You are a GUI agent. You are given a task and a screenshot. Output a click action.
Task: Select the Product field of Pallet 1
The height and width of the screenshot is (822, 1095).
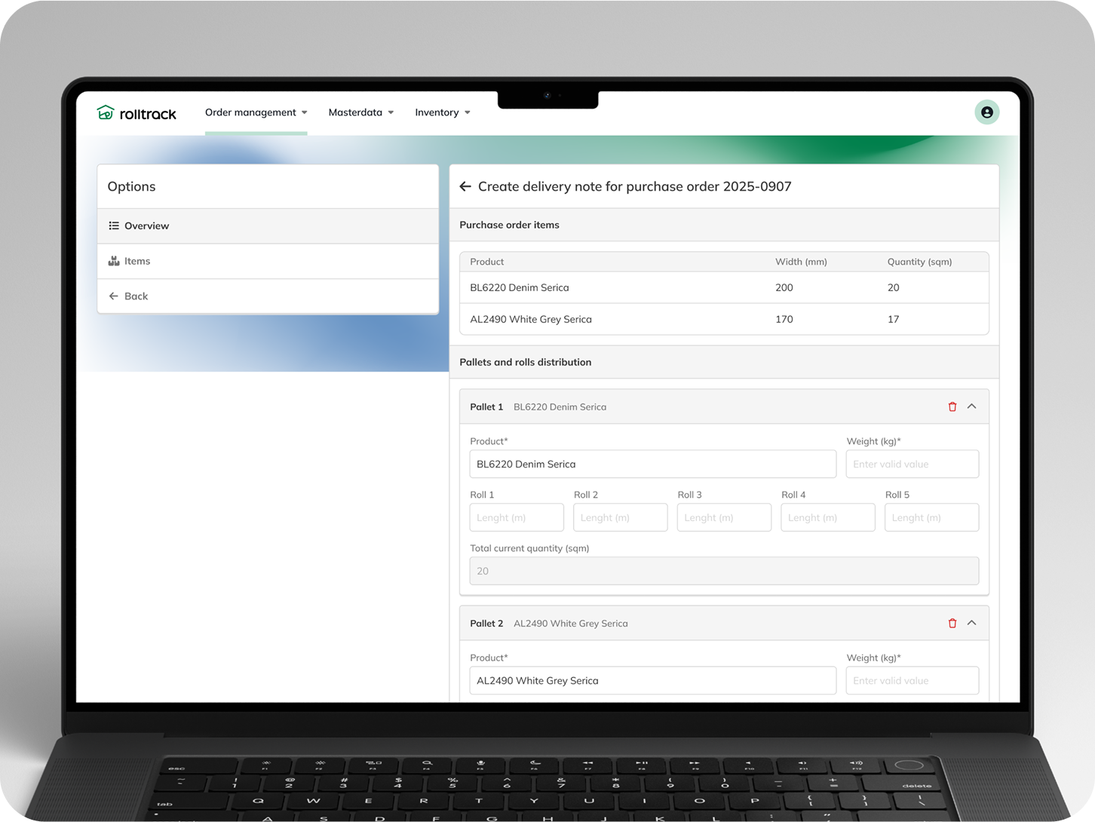[x=652, y=464]
